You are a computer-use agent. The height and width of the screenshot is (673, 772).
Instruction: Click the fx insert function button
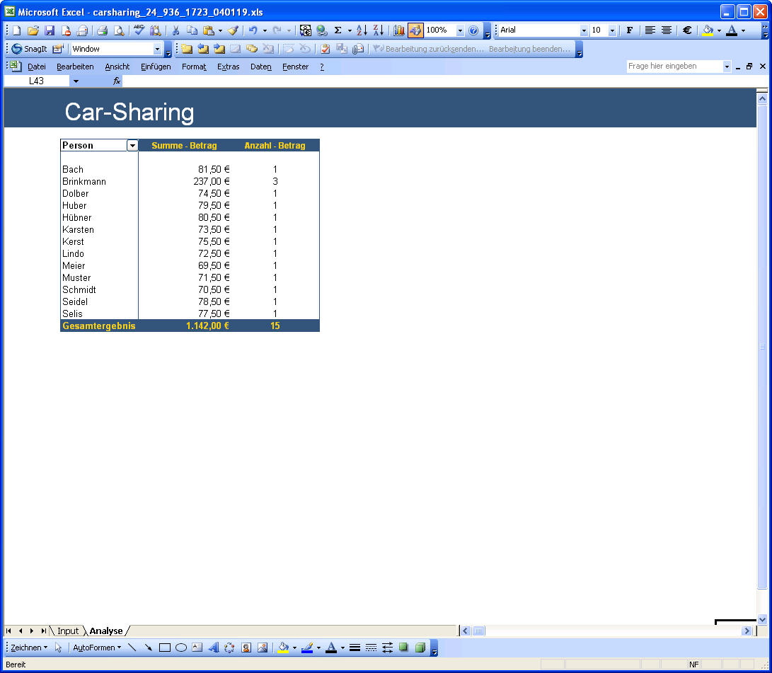point(117,81)
